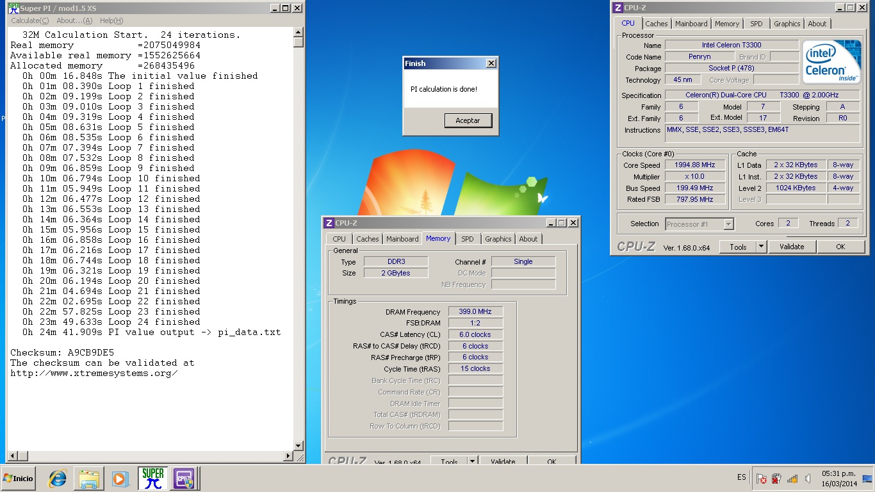
Task: Click the Super PI horizontal scroll right arrow
Action: (288, 456)
